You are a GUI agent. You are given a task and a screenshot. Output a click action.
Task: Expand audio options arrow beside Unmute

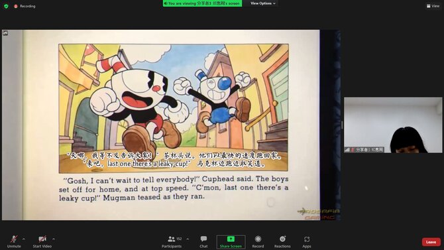[x=24, y=239]
